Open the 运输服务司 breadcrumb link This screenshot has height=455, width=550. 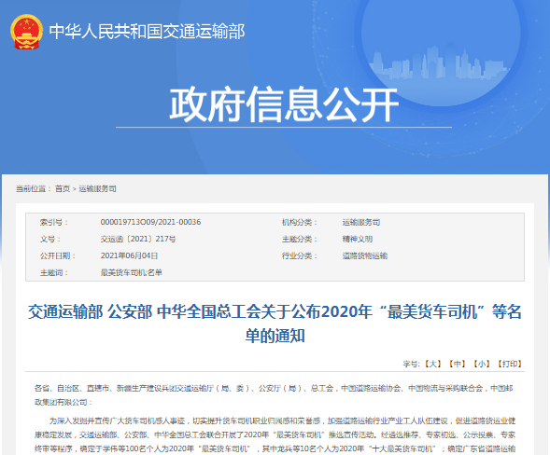pyautogui.click(x=97, y=188)
